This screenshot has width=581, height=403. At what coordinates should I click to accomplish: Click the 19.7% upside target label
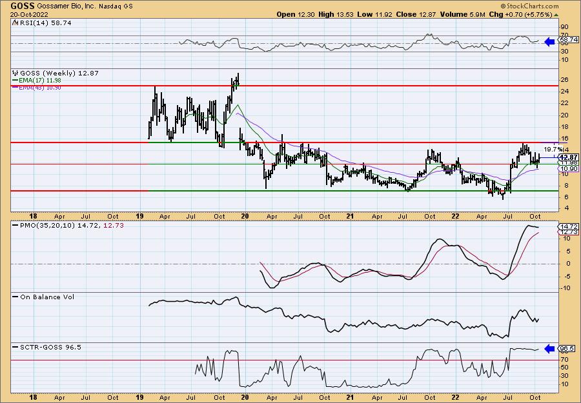click(552, 150)
